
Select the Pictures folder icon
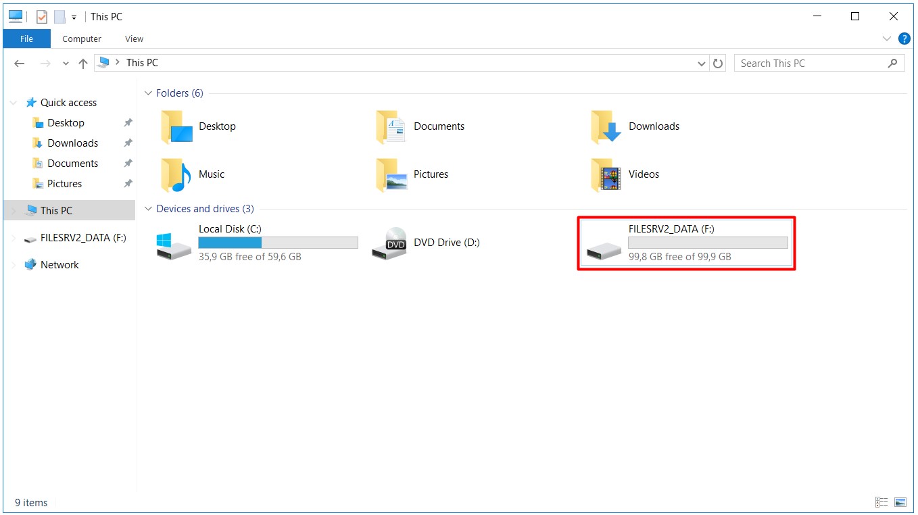coord(391,174)
